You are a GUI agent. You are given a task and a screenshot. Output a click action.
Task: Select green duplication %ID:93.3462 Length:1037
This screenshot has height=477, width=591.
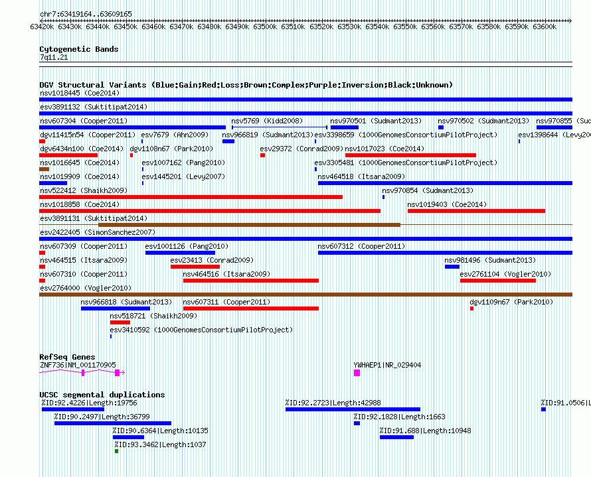116,451
